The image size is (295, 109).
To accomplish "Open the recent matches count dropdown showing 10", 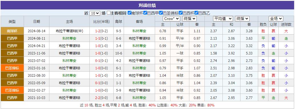I will pyautogui.click(x=95, y=13).
